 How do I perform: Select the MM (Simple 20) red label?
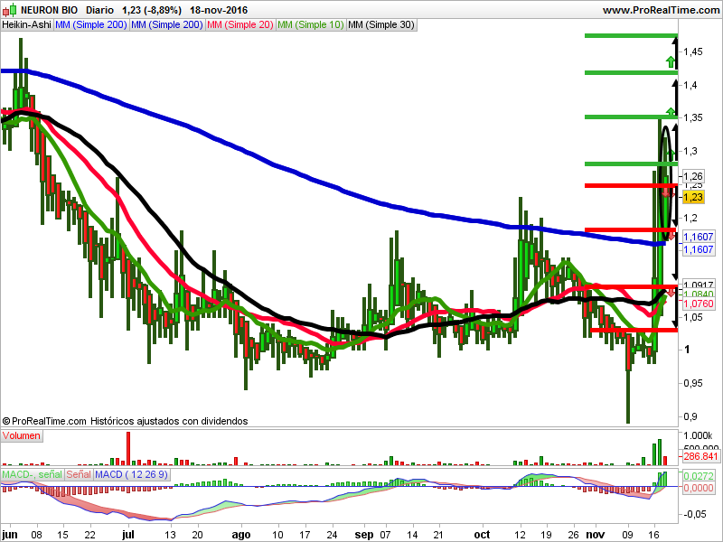pyautogui.click(x=240, y=25)
